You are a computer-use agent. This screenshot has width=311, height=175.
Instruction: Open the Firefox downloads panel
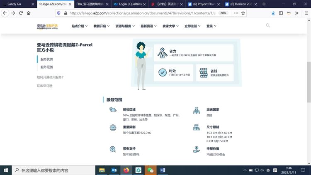273,13
